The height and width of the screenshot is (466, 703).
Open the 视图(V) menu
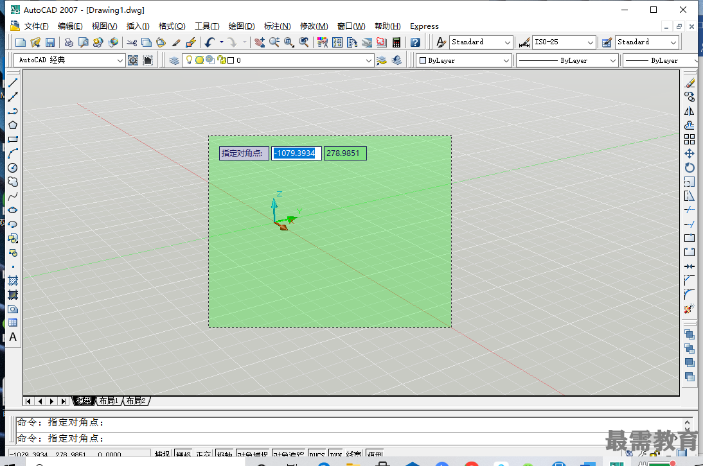(x=105, y=26)
